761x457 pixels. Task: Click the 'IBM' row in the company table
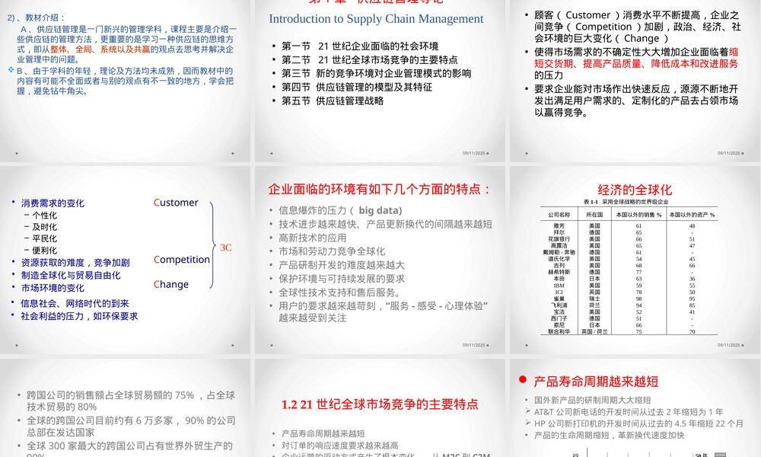(x=629, y=286)
